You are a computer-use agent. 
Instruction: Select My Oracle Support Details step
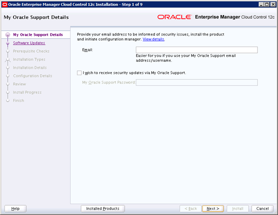click(38, 35)
